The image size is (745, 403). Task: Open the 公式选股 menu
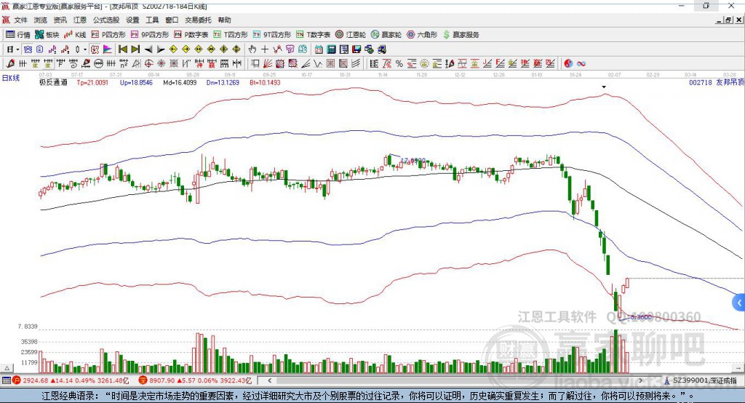(x=106, y=20)
